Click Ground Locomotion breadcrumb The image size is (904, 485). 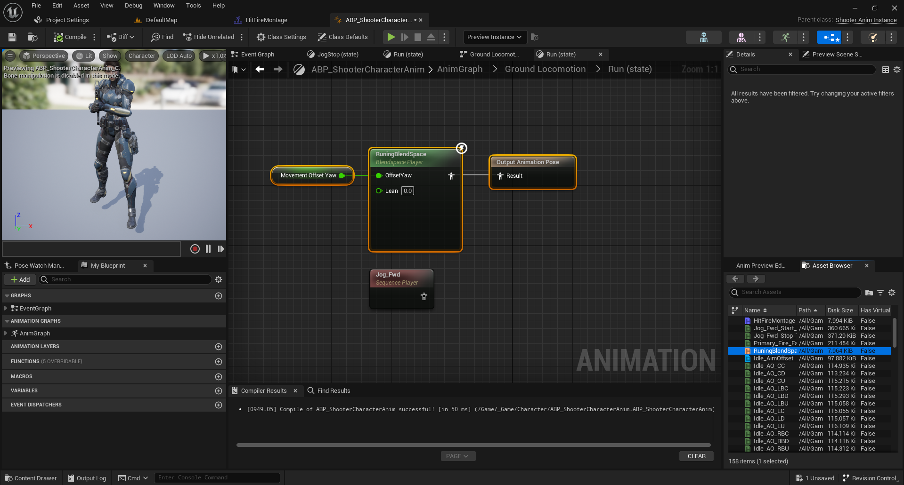(x=545, y=69)
